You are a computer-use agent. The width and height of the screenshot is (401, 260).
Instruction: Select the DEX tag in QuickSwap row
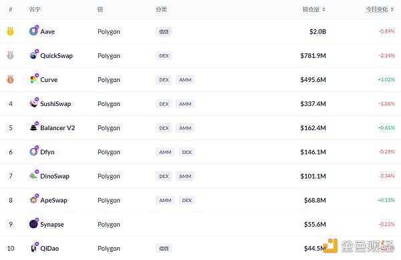tap(164, 55)
